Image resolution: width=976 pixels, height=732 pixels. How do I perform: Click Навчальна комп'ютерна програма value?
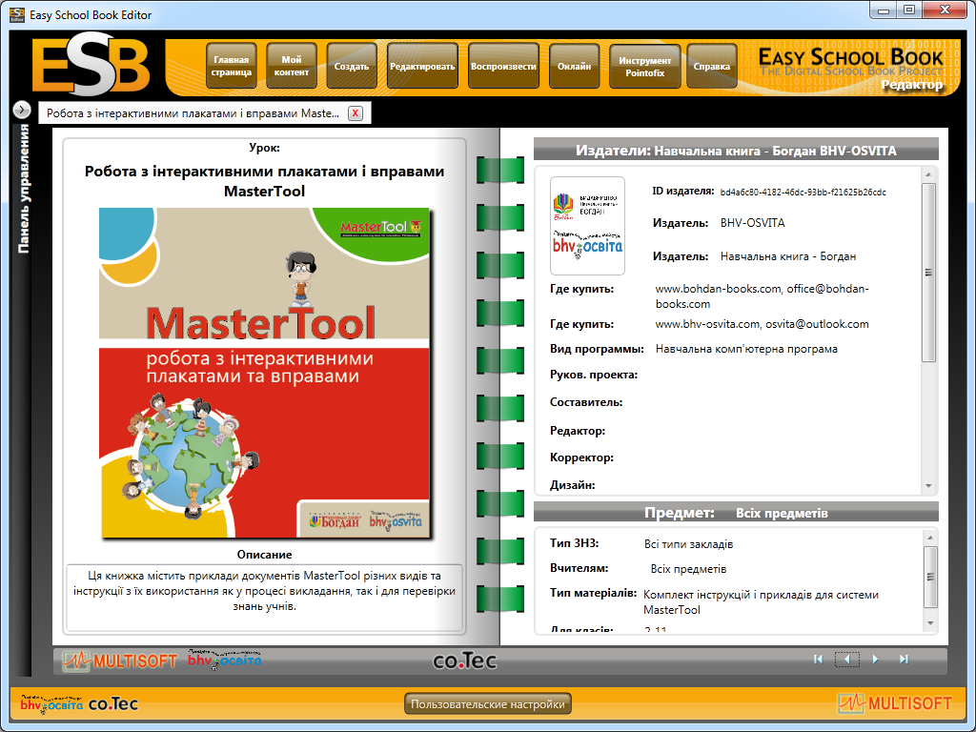[x=746, y=349]
